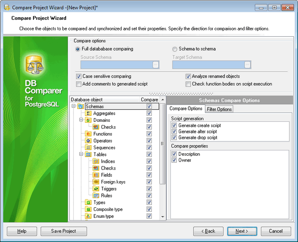The width and height of the screenshot is (298, 242).
Task: Click the Composite type folder icon
Action: (x=88, y=209)
